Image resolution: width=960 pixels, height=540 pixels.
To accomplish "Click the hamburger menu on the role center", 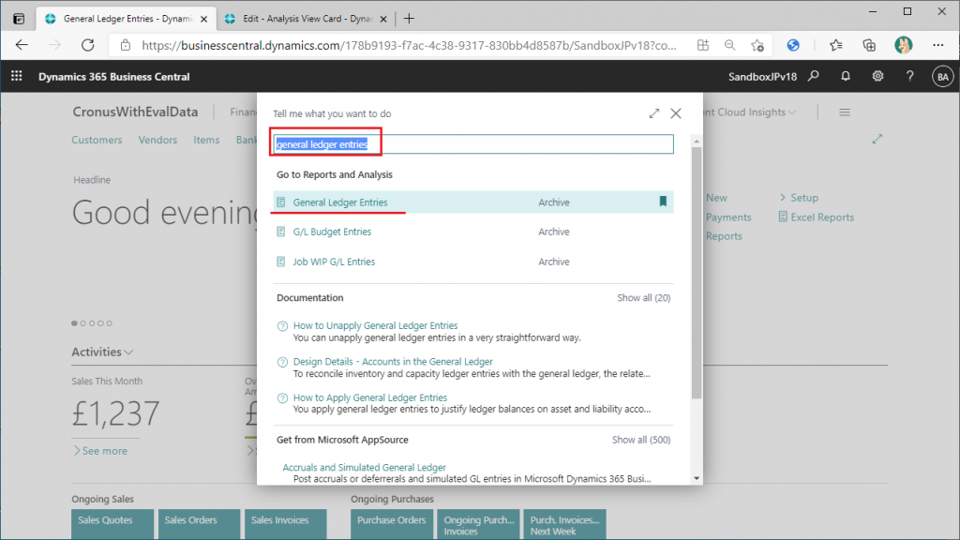I will pyautogui.click(x=845, y=112).
